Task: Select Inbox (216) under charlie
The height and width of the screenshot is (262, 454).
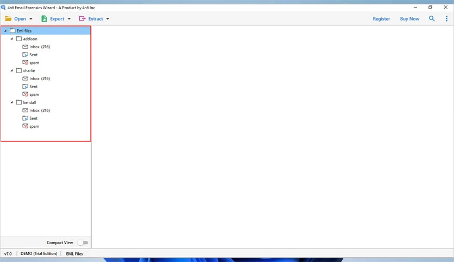Action: coord(40,78)
